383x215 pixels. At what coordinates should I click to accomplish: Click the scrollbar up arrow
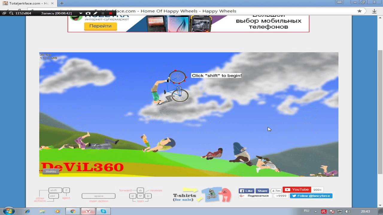click(x=380, y=17)
